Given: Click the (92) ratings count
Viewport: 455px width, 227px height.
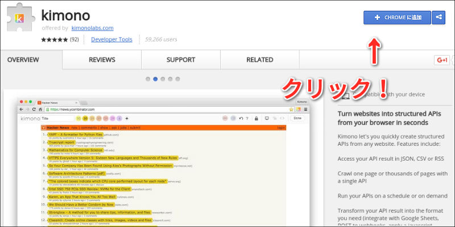Looking at the screenshot, I should pos(74,39).
